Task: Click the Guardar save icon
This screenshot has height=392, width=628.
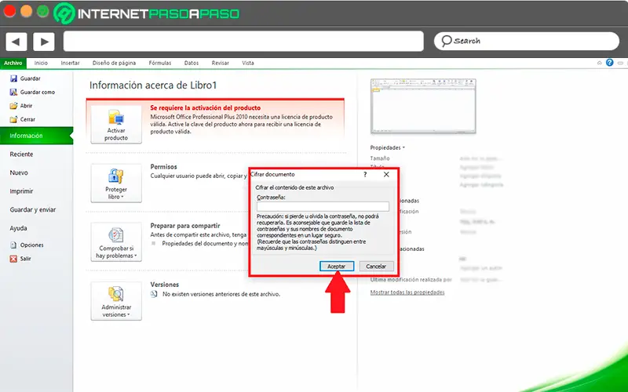Action: click(13, 79)
